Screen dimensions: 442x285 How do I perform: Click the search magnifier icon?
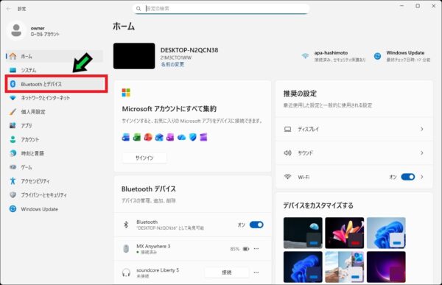pyautogui.click(x=138, y=9)
